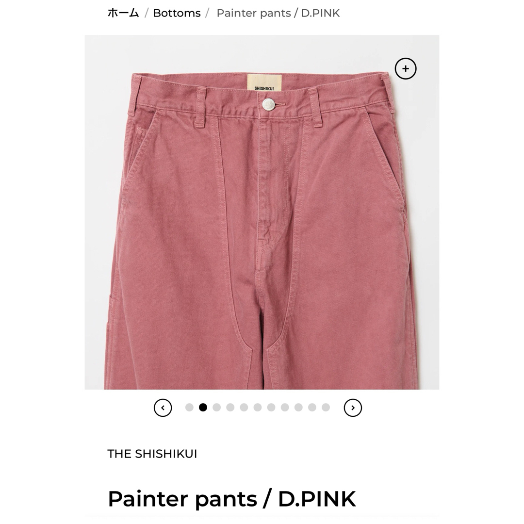Click the pink painter pants photo
This screenshot has width=524, height=524.
262,212
